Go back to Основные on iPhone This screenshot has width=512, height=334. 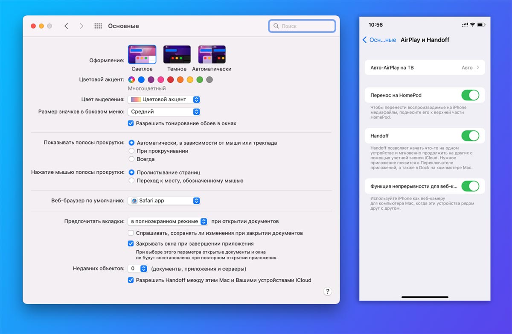[379, 40]
